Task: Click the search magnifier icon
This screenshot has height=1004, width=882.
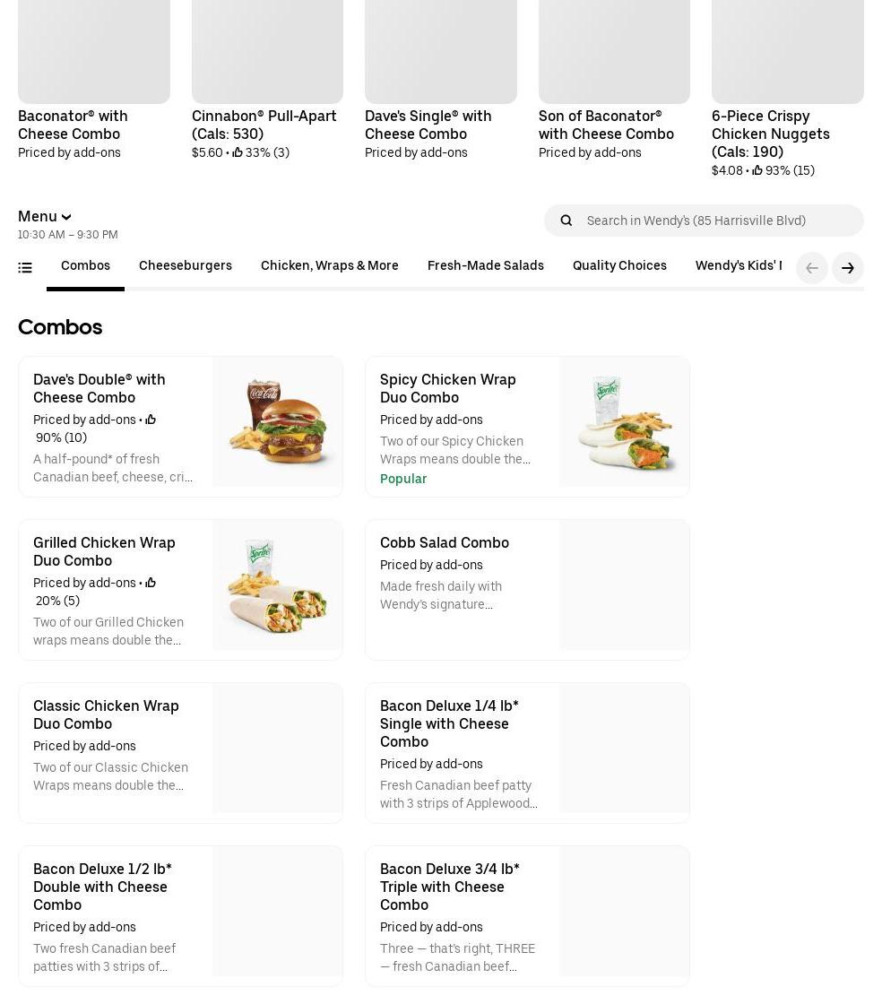Action: [x=566, y=221]
